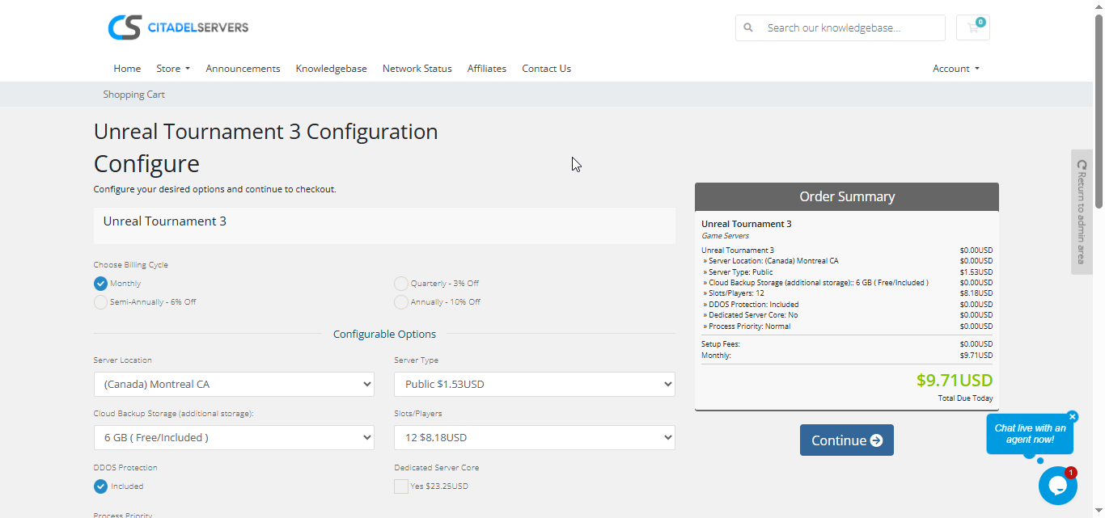Open Announcements page
The image size is (1105, 518).
243,69
